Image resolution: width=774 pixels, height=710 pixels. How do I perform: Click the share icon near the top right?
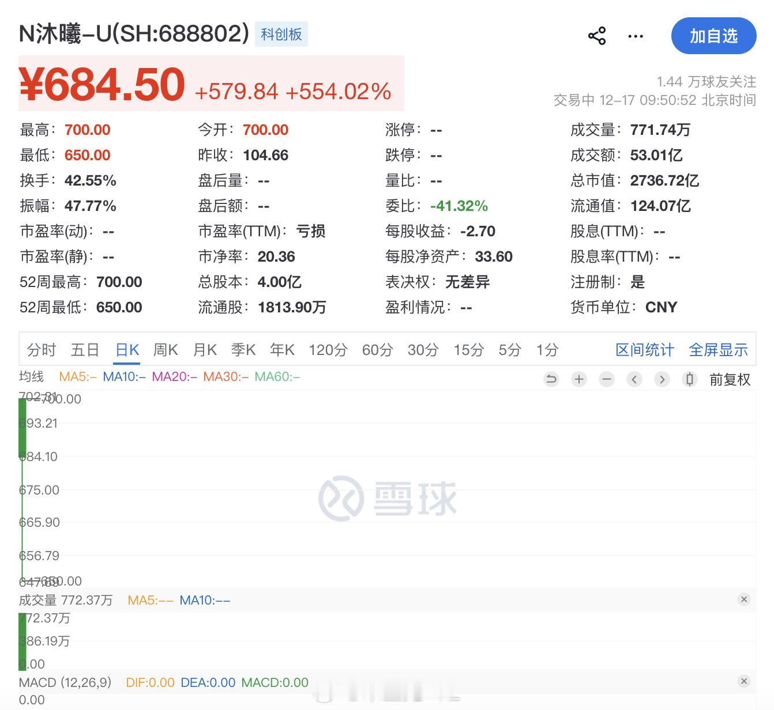[598, 36]
